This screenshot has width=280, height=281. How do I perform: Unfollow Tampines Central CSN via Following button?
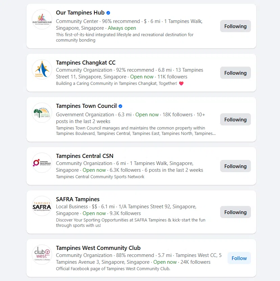pyautogui.click(x=235, y=166)
